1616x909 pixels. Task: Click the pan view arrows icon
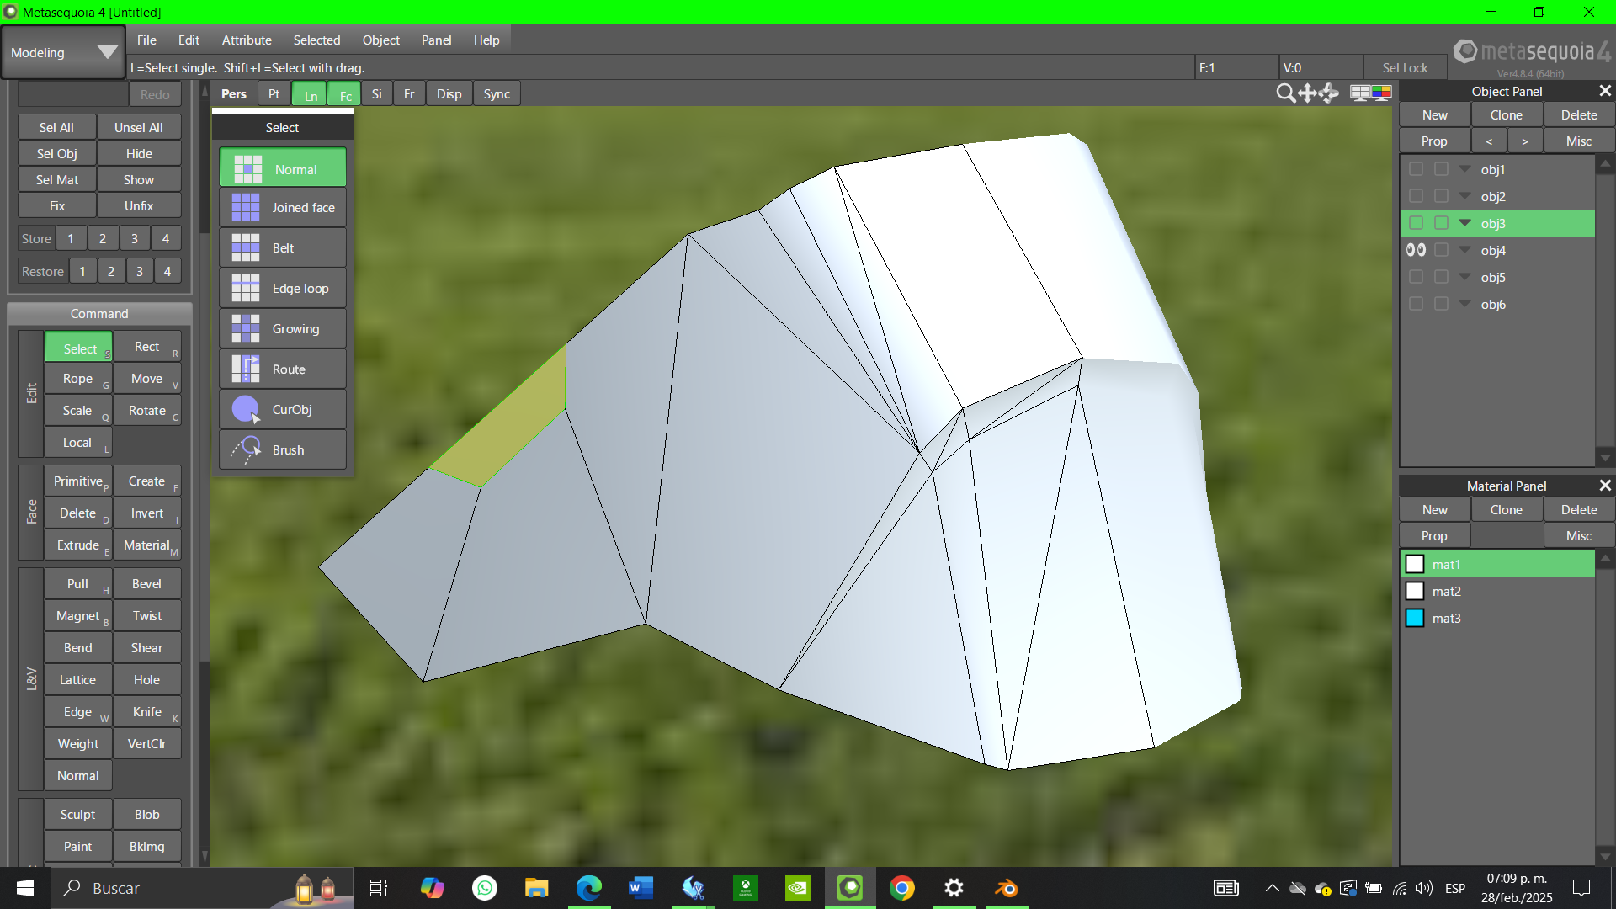(1307, 93)
